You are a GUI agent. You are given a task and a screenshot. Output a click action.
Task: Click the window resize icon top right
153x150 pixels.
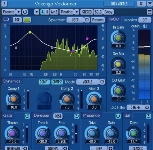(150, 4)
